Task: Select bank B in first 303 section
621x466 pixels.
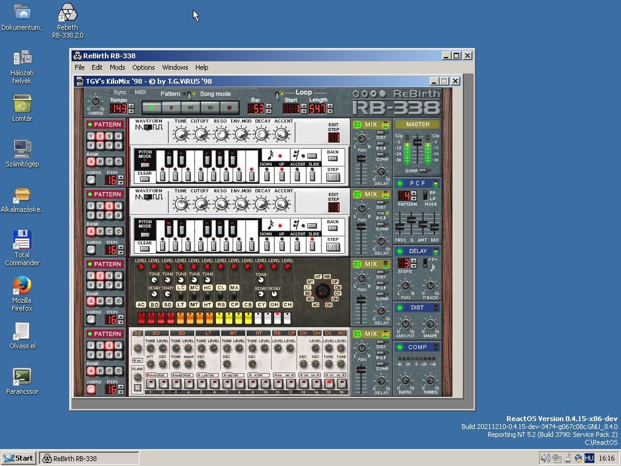Action: [x=100, y=161]
